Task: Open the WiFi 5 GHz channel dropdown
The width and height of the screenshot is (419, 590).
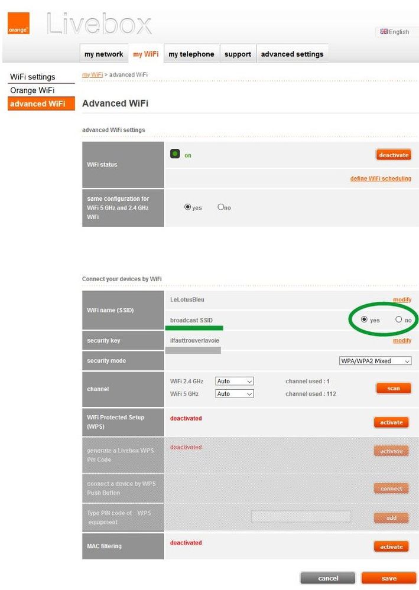Action: coord(235,393)
